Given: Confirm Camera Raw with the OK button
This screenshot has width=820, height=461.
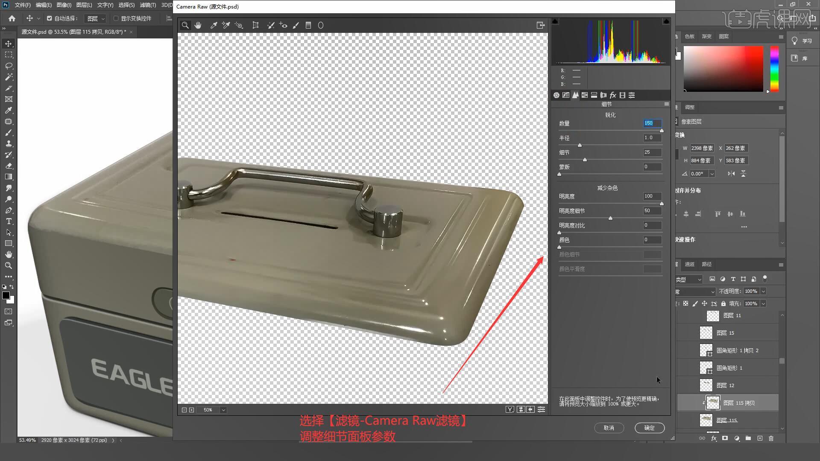Looking at the screenshot, I should 649,428.
